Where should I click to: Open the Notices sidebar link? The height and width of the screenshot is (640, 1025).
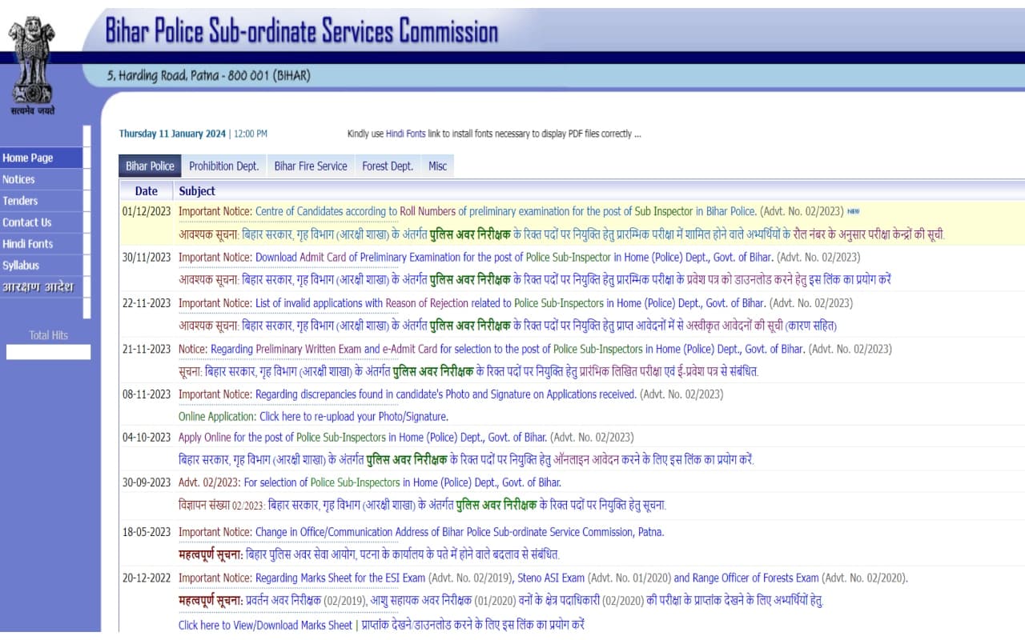coord(18,179)
